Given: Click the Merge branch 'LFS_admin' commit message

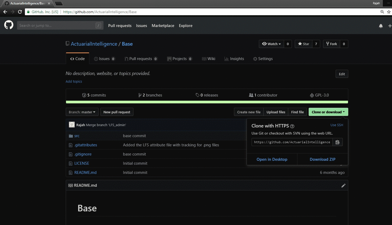Looking at the screenshot, I should pos(106,125).
